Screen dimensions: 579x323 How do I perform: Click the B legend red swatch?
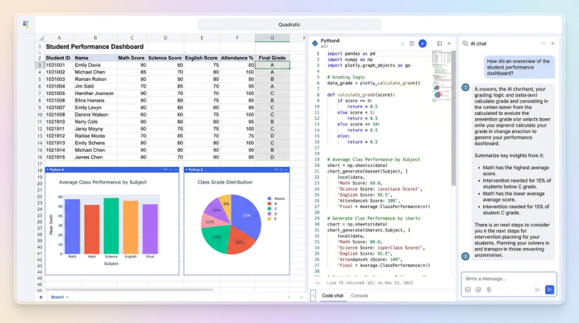[x=270, y=203]
